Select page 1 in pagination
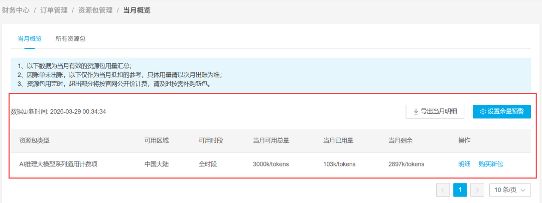Screen dimensions: 542x203 click(460, 190)
